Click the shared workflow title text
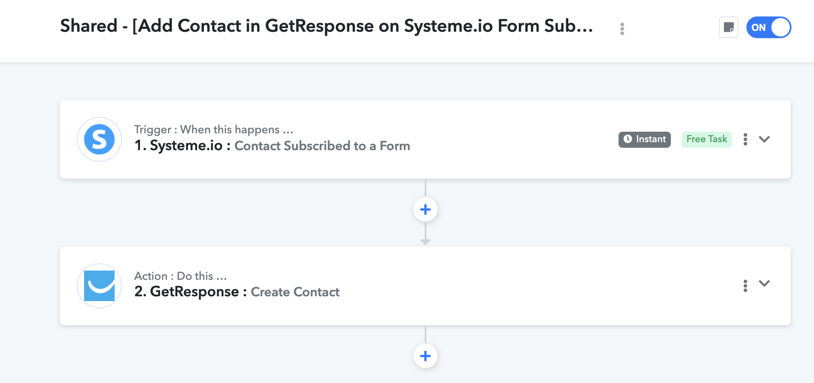This screenshot has width=814, height=383. (327, 26)
